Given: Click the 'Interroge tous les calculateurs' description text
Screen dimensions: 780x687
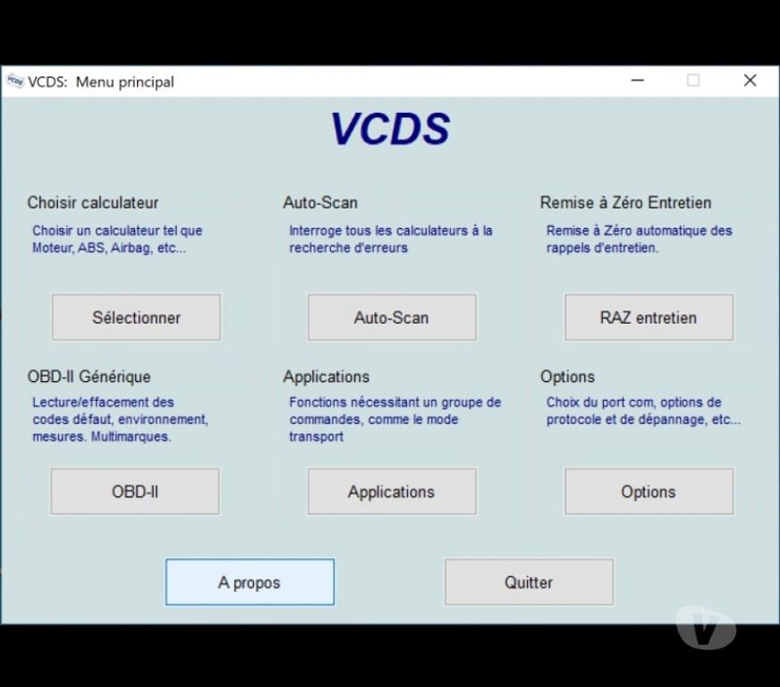Looking at the screenshot, I should [x=390, y=239].
